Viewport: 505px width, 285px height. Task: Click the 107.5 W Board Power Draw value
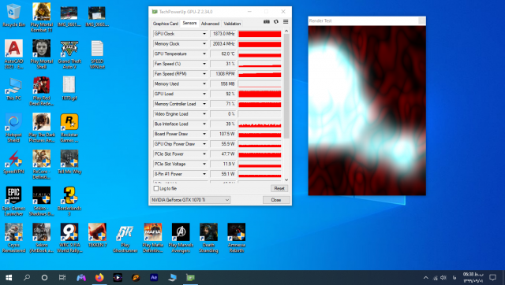point(223,134)
